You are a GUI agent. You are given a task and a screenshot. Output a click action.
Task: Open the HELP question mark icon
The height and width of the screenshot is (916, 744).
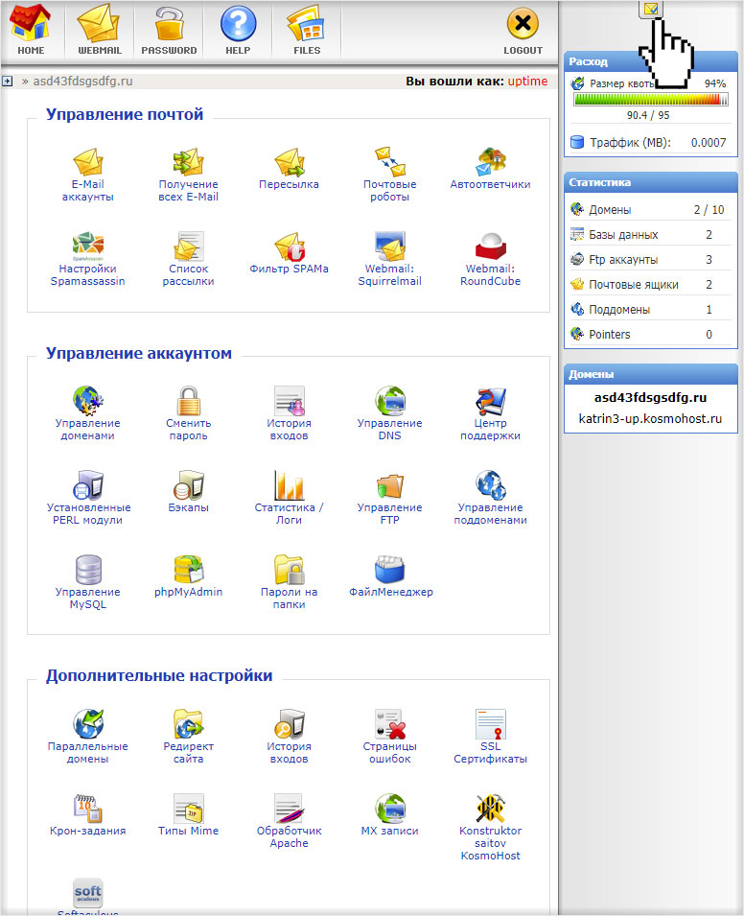pos(238,31)
